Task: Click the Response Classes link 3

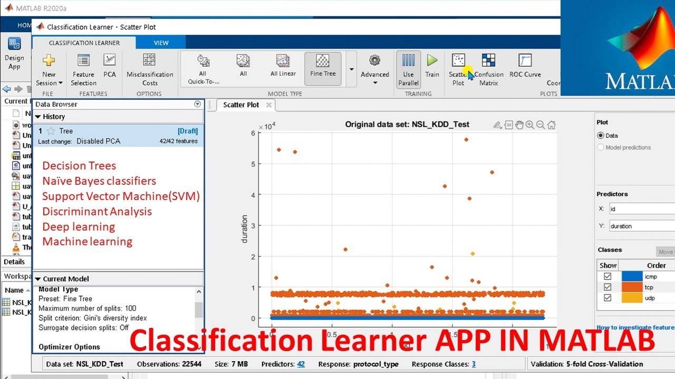Action: [474, 364]
